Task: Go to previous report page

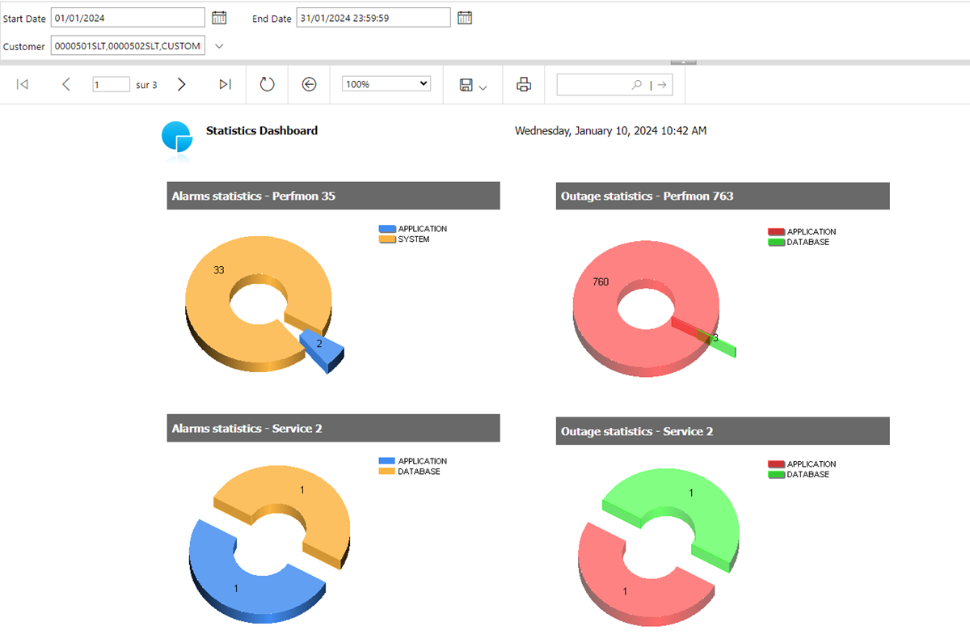Action: click(66, 84)
